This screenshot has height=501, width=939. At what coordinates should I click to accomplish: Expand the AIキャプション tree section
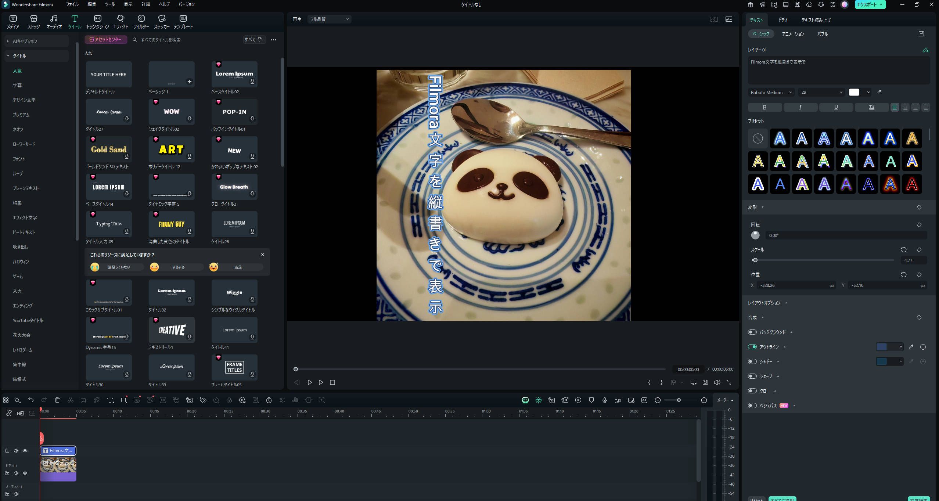pos(8,41)
